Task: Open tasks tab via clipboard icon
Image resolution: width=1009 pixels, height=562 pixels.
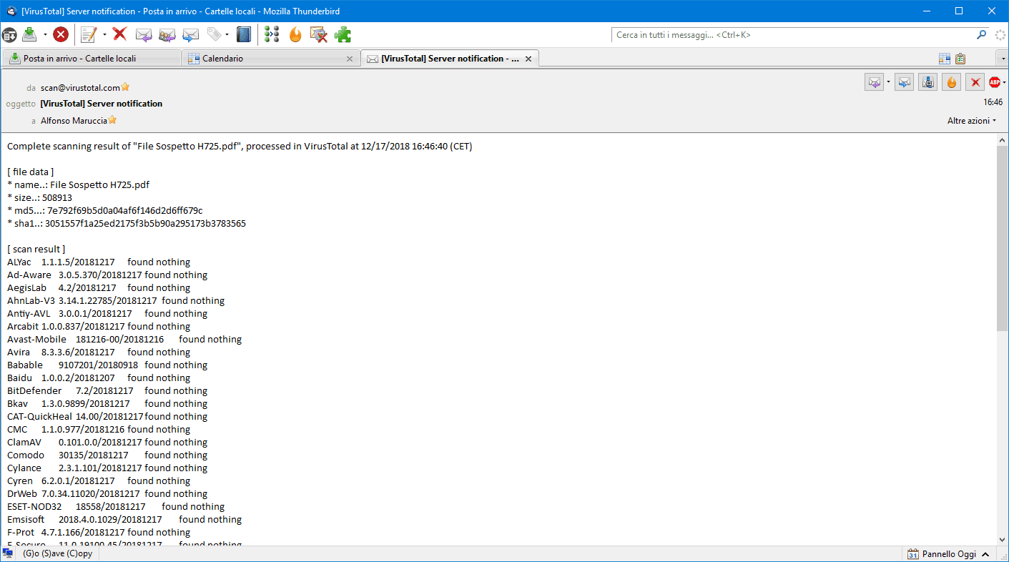Action: (960, 59)
